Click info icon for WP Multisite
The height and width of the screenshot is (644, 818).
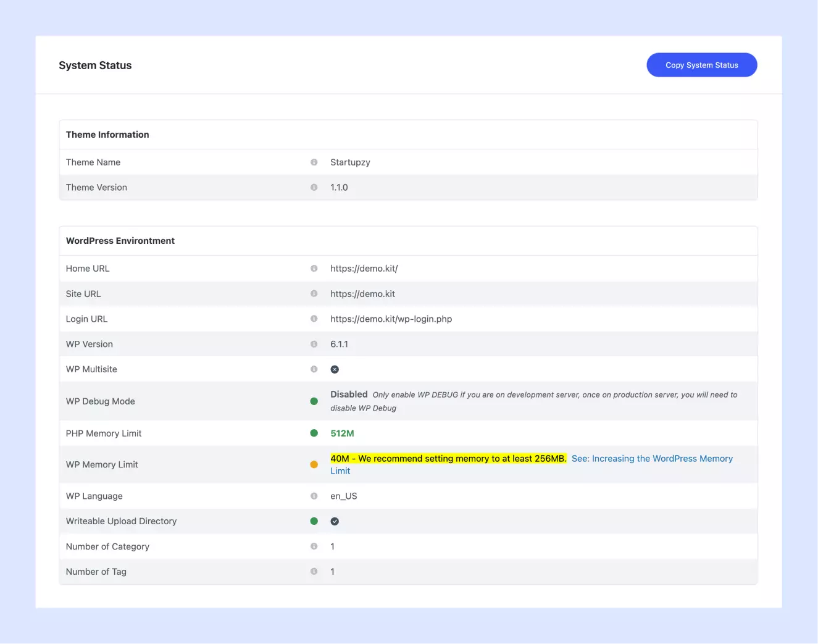click(x=314, y=369)
